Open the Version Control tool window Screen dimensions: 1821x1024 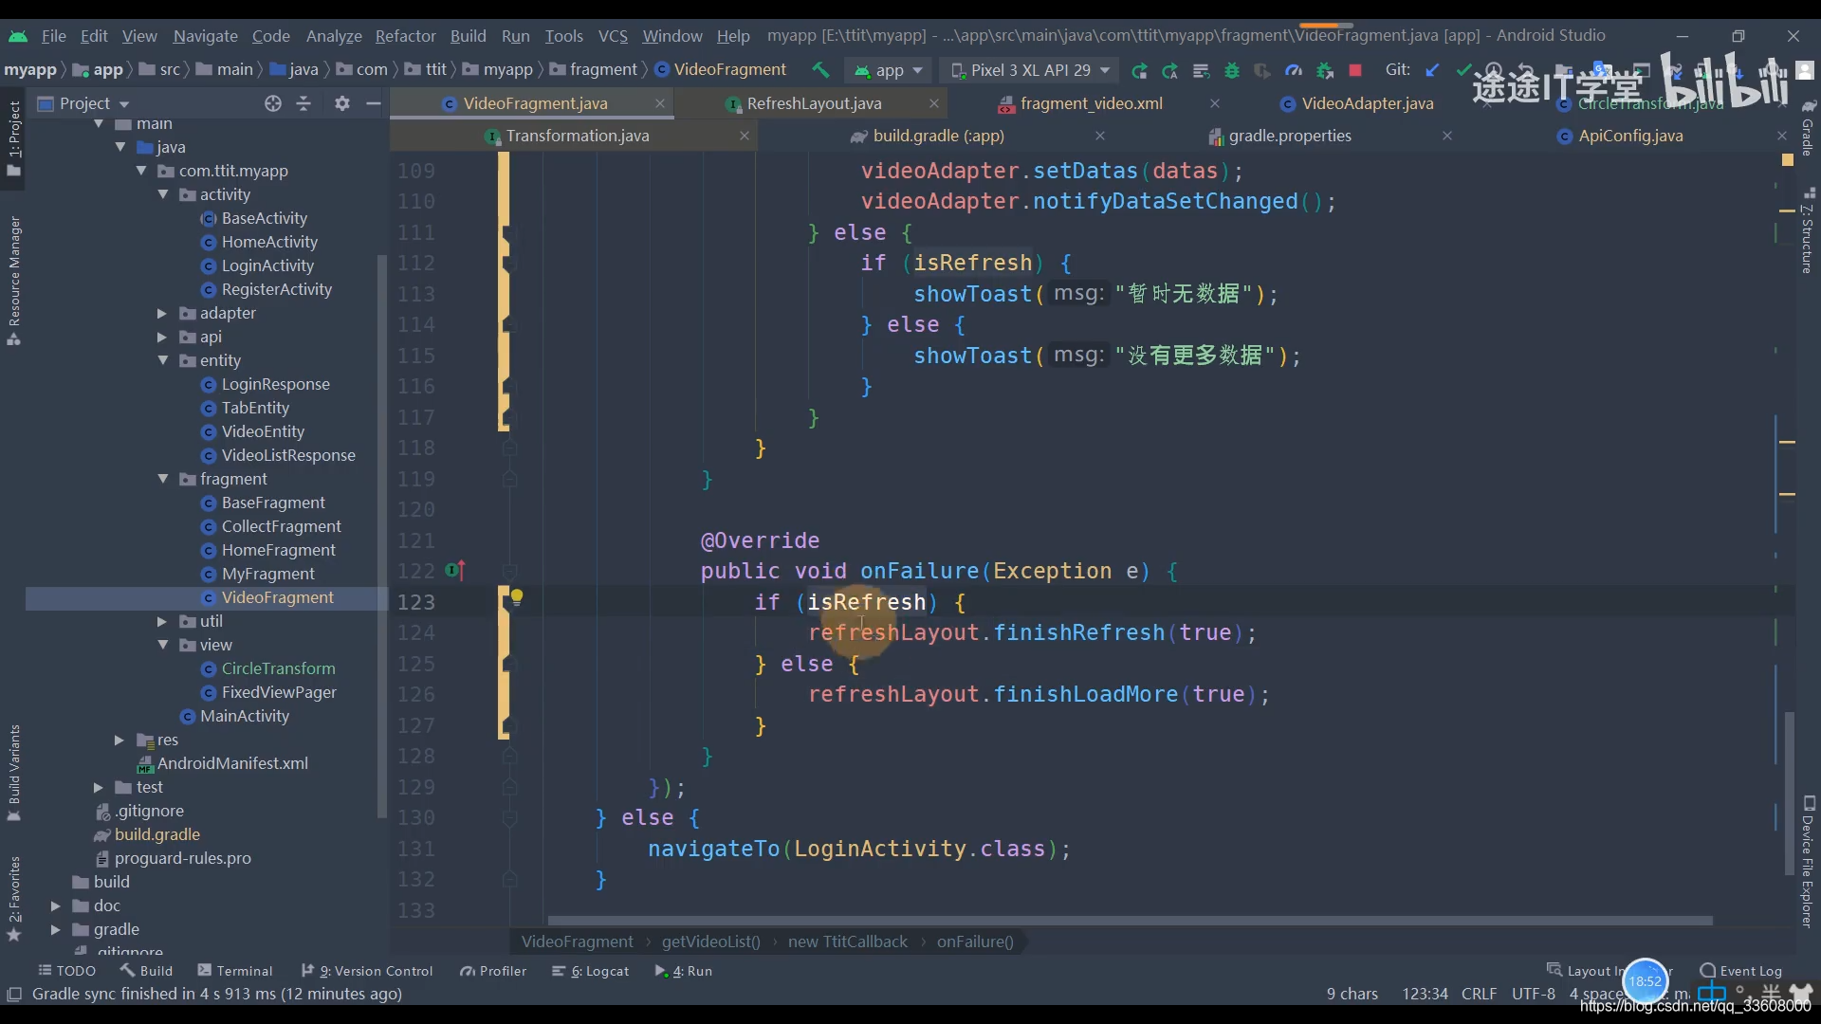tap(367, 971)
